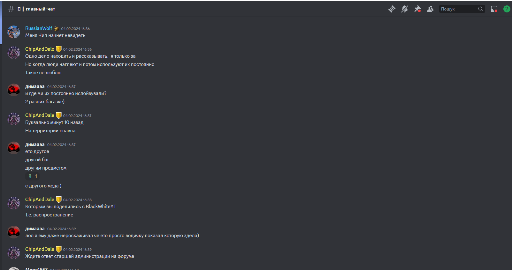
Task: Click димаааа's avatar beside 'ето другое'
Action: (x=14, y=148)
